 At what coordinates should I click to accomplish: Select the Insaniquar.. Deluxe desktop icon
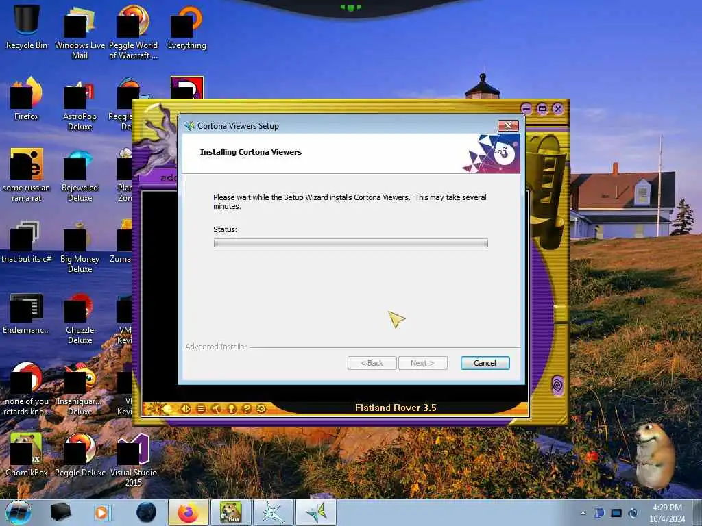pos(80,389)
